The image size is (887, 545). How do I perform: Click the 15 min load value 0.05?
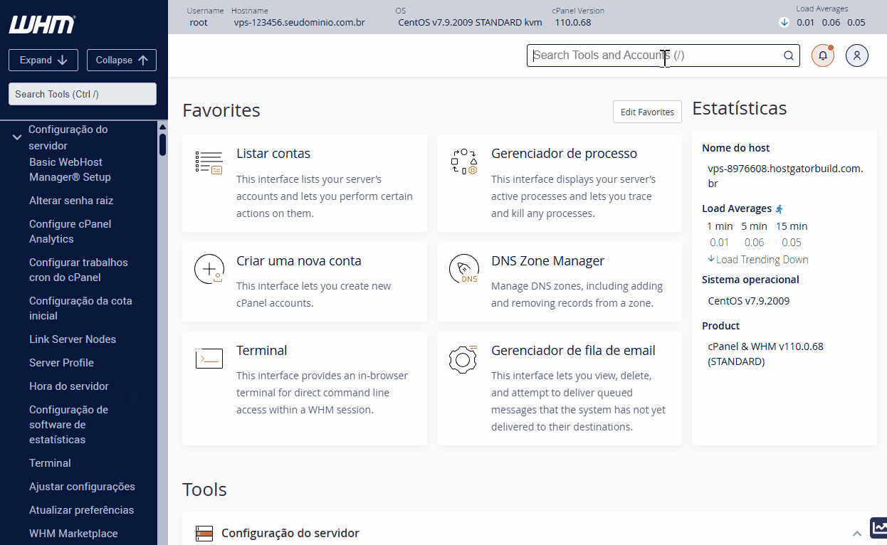[x=792, y=243]
